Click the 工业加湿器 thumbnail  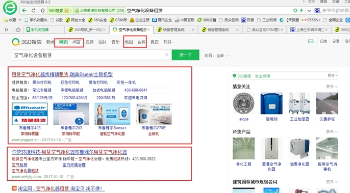point(299,103)
